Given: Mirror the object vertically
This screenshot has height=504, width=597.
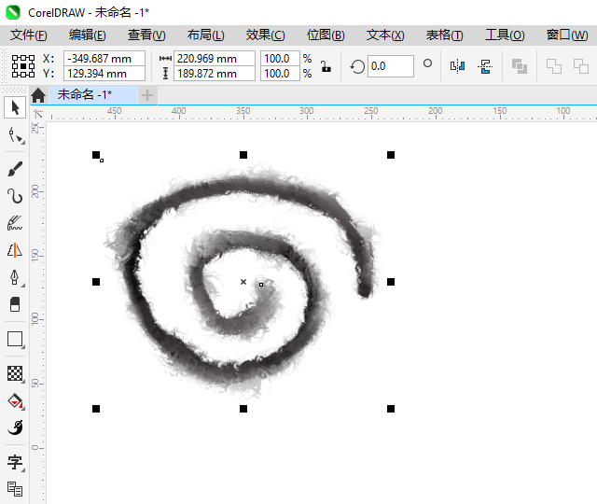Looking at the screenshot, I should 485,66.
